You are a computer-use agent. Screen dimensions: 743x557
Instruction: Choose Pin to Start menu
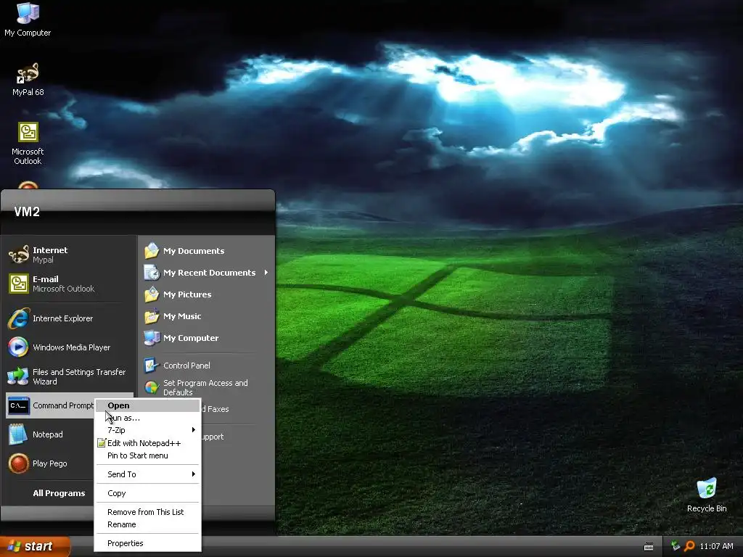pos(148,455)
